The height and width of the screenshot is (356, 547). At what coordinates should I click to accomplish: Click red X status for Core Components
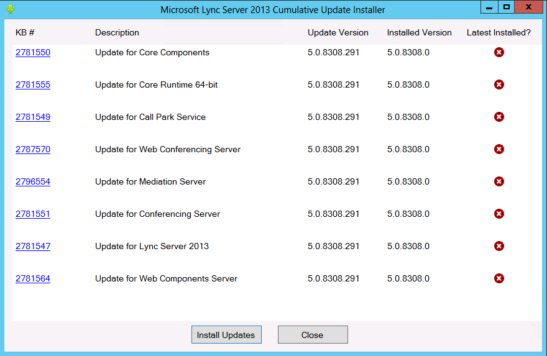[x=499, y=52]
